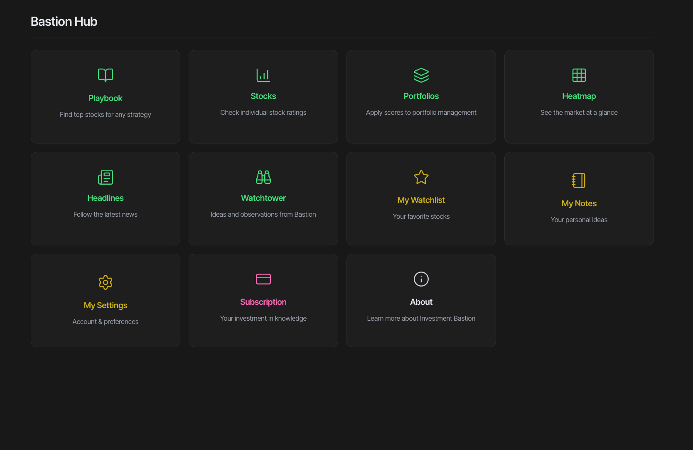Screen dimensions: 693x450
Task: Click the Portfolios layers icon
Action: coord(421,75)
